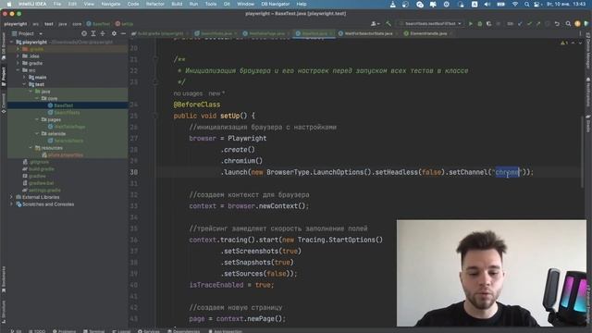This screenshot has height=333, width=592.
Task: Open the Navigate menu
Action: point(111,4)
